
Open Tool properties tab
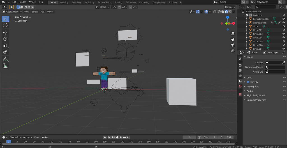(x=240, y=59)
